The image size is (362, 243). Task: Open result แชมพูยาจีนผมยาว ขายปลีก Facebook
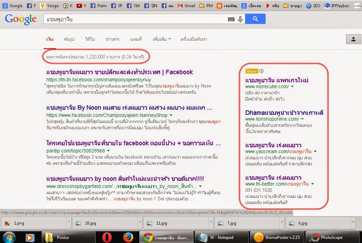(x=120, y=72)
